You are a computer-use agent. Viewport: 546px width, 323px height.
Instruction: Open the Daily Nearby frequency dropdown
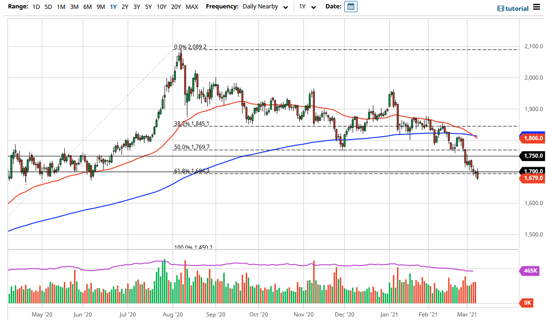coord(265,7)
